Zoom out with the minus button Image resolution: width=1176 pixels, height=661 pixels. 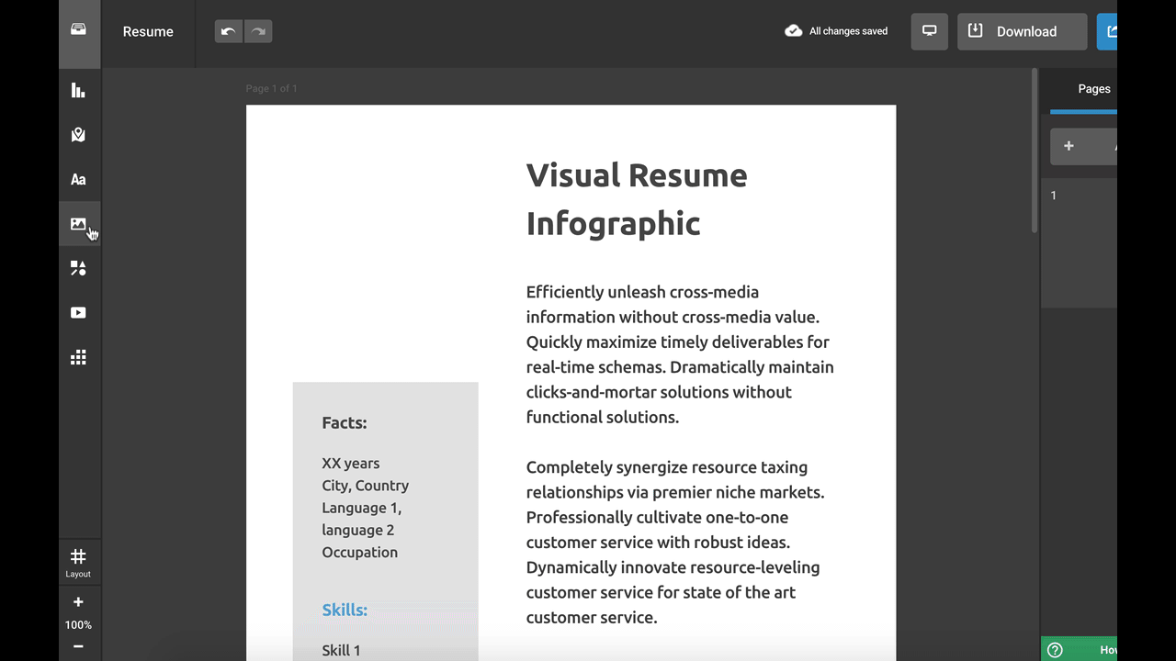click(x=78, y=646)
